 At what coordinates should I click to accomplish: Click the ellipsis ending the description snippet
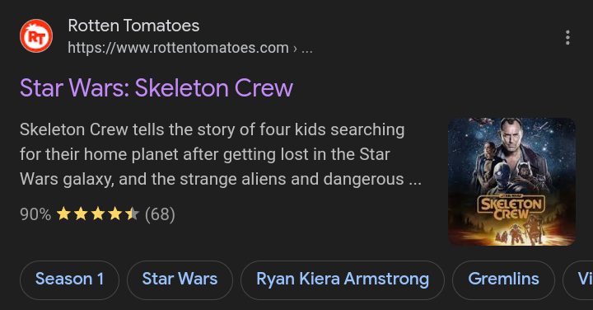pyautogui.click(x=415, y=181)
